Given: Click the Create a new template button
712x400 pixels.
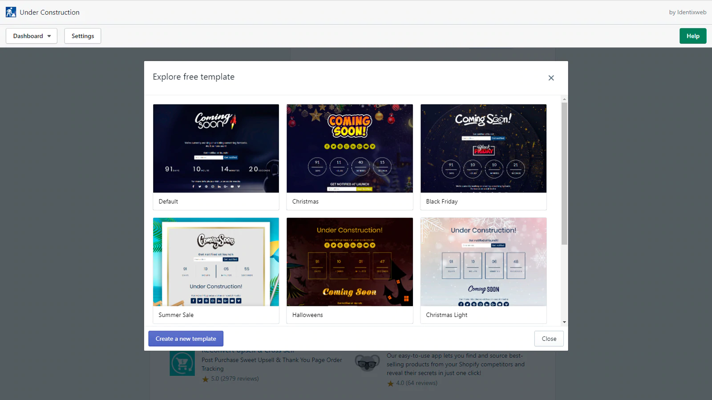Looking at the screenshot, I should coord(186,339).
